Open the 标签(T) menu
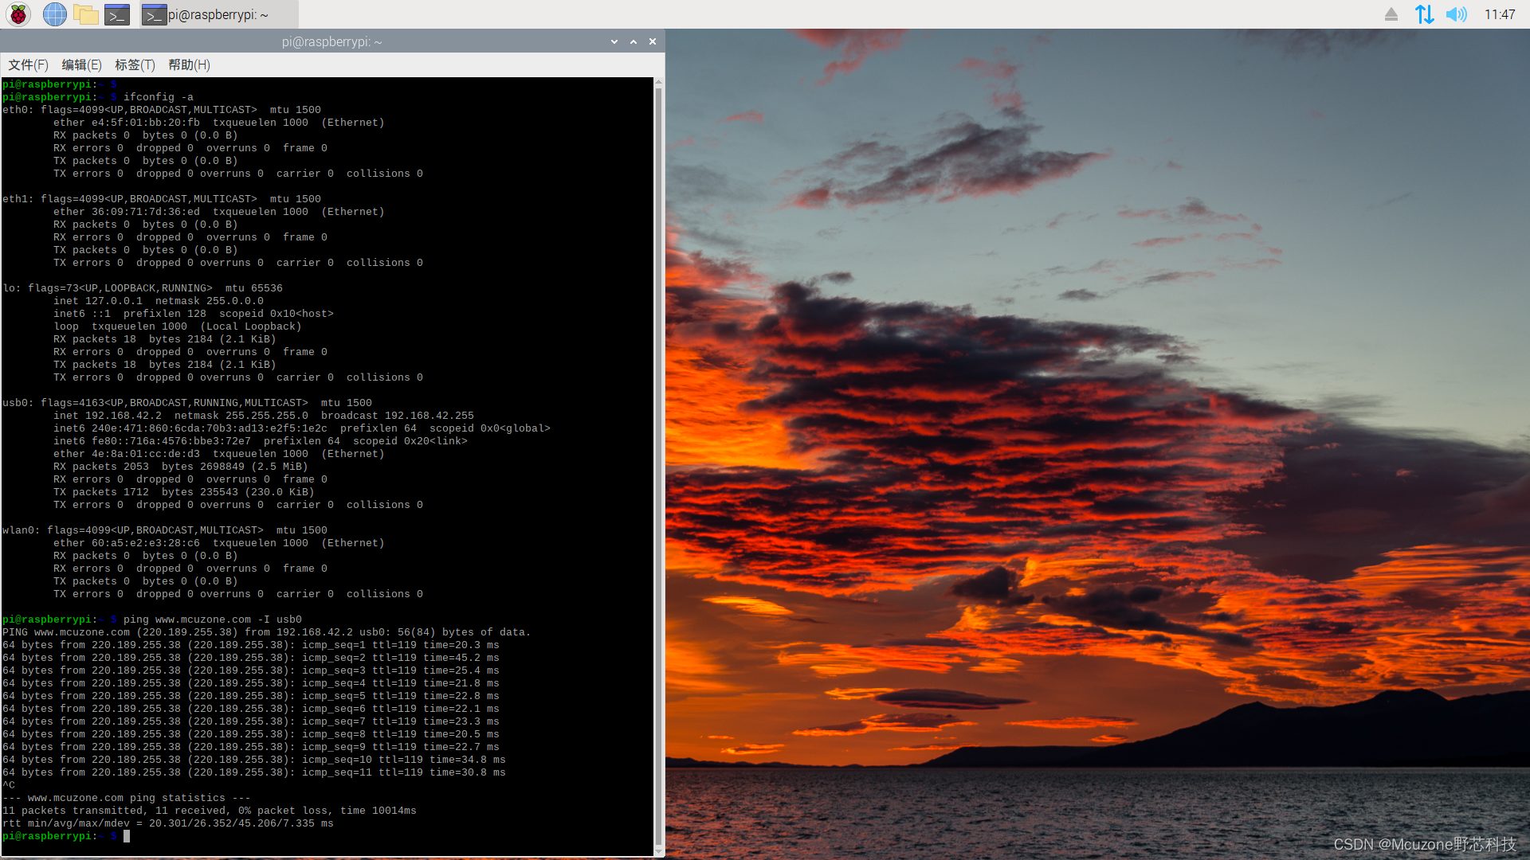Screen dimensions: 1530x860 click(x=135, y=64)
